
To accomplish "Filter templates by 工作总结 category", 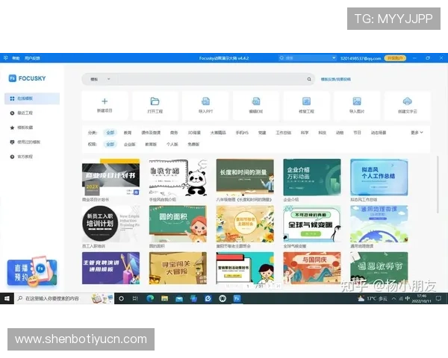I will point(284,133).
